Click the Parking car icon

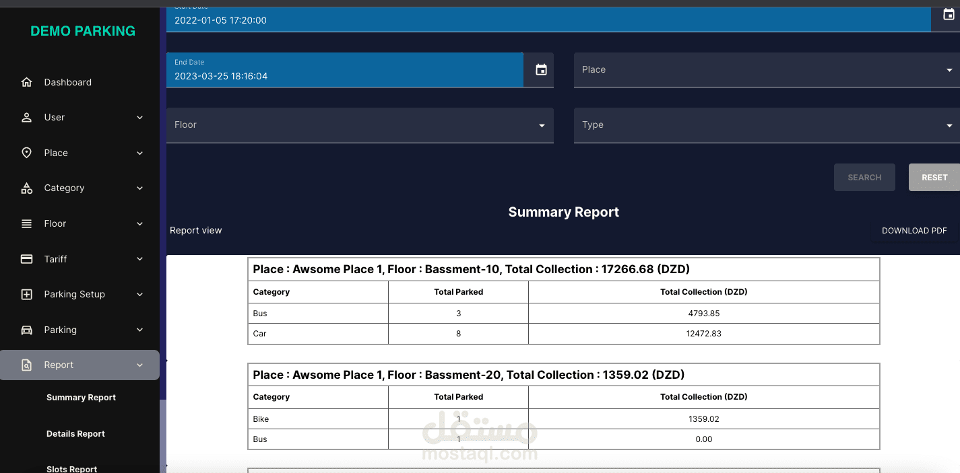tap(27, 330)
